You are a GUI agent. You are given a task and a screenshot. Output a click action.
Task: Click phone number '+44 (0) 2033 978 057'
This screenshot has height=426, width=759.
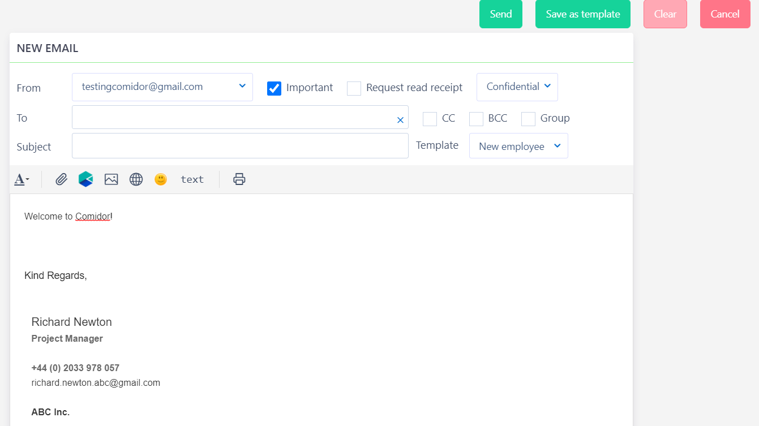[75, 368]
